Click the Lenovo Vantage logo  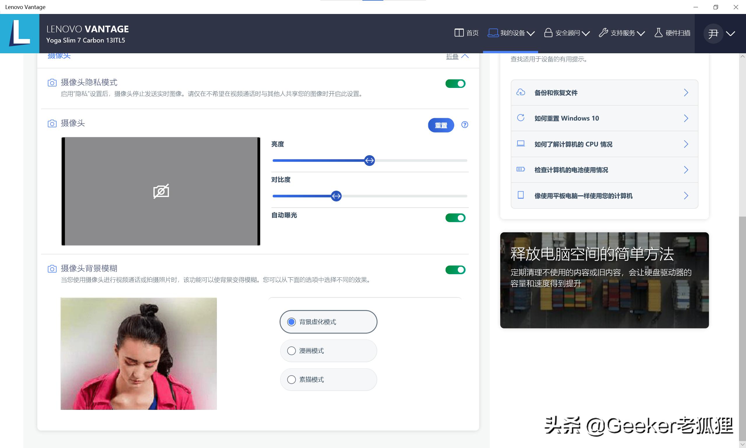tap(19, 33)
